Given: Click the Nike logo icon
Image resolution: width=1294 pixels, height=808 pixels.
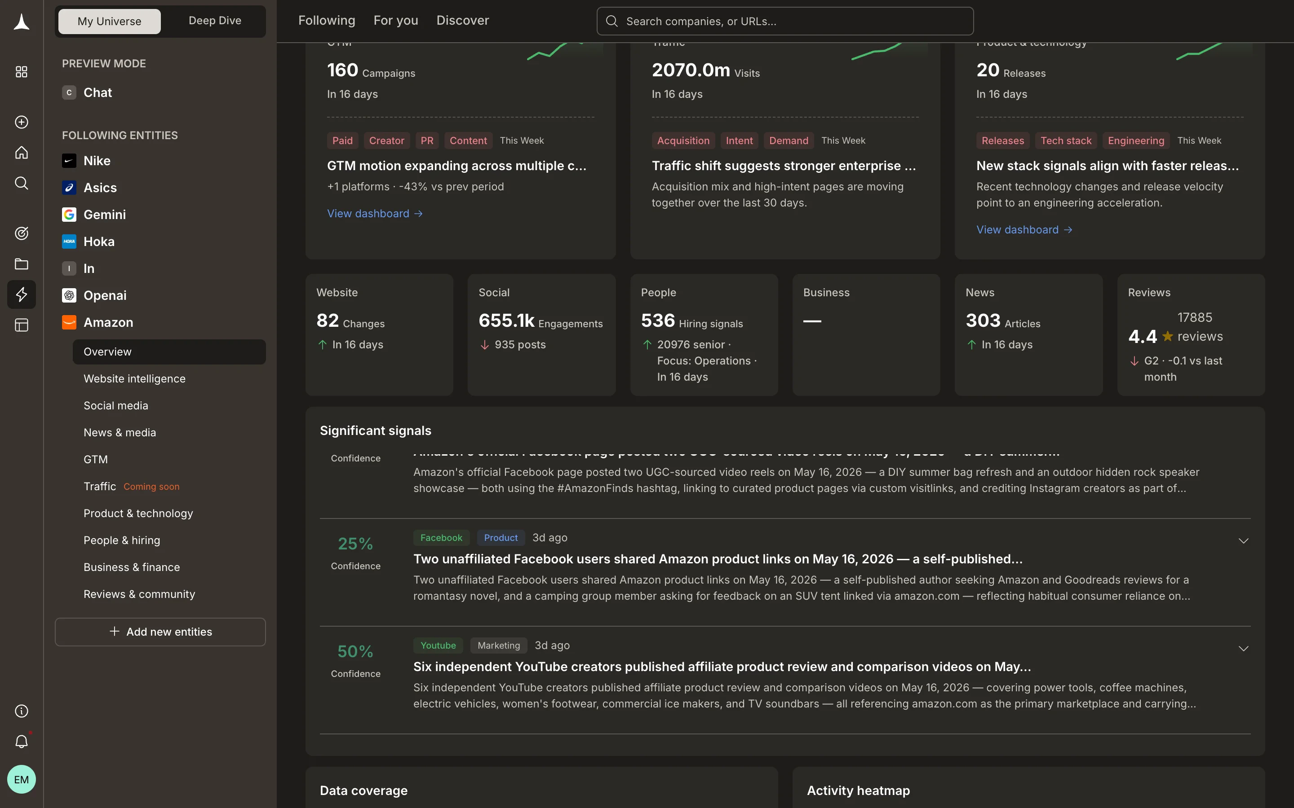Looking at the screenshot, I should [69, 161].
